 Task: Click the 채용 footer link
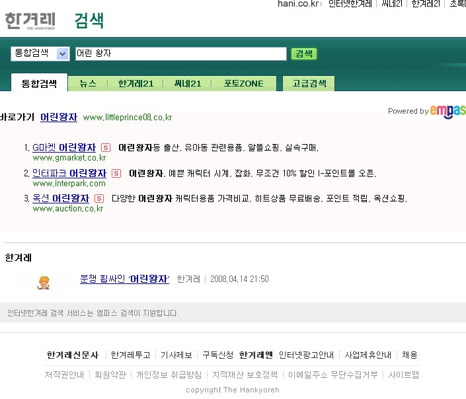pyautogui.click(x=410, y=355)
